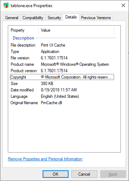Confirm with the OK button
This screenshot has width=129, height=181.
pos(55,174)
